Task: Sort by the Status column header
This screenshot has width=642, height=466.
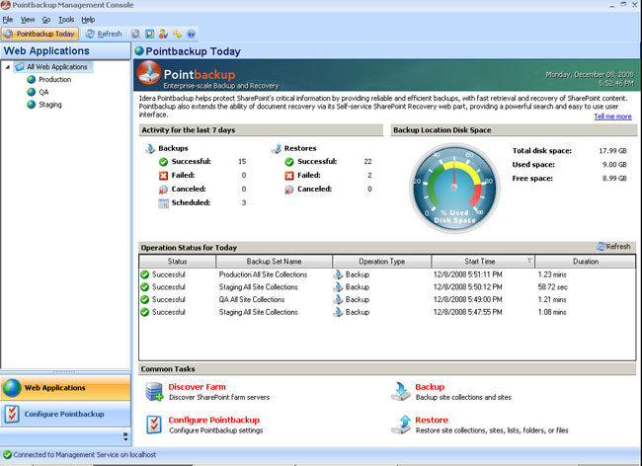Action: click(177, 262)
